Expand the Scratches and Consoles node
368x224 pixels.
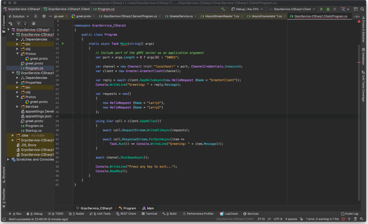point(8,159)
